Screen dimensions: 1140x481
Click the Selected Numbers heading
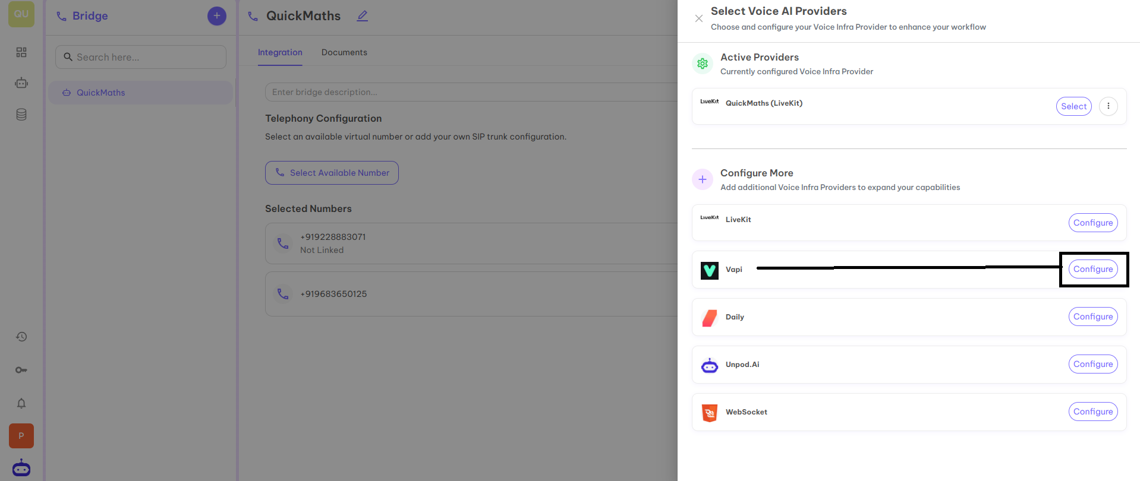[x=308, y=209]
